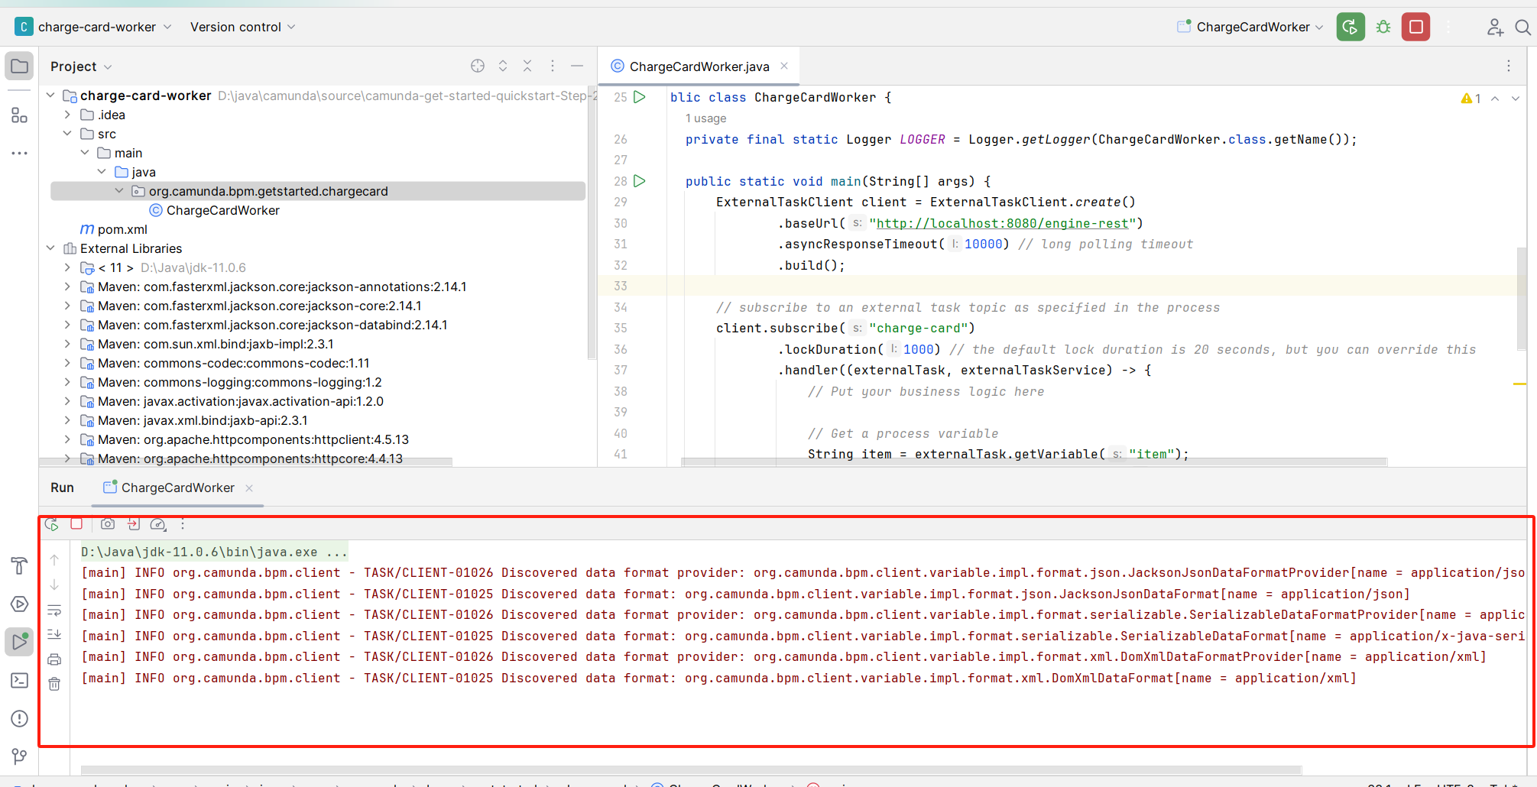
Task: Expand Maven jackson-annotations library
Action: tap(67, 287)
